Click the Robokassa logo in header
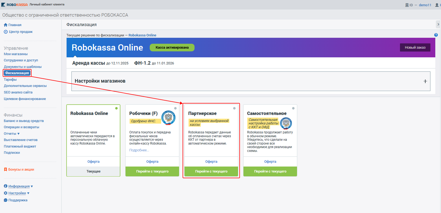 pyautogui.click(x=14, y=5)
